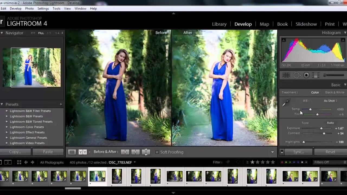Click the Contrast slider handle
This screenshot has height=195, width=347.
(x=324, y=134)
